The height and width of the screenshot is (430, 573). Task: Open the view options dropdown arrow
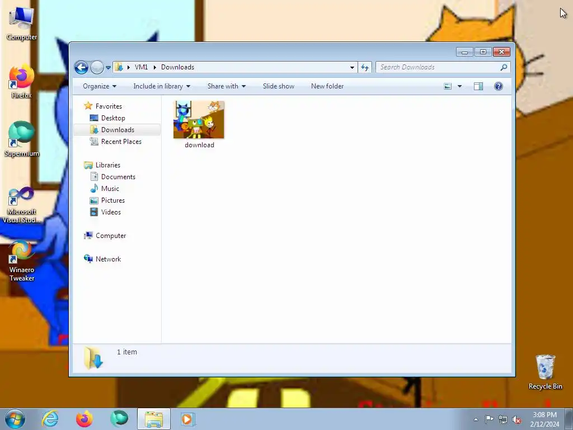coord(460,86)
